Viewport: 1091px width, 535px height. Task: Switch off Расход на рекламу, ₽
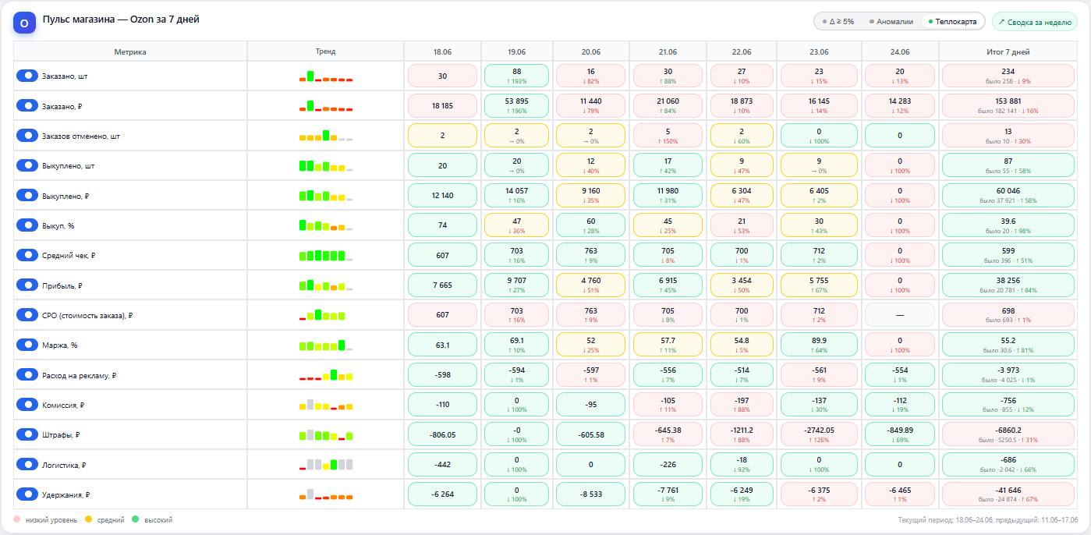point(27,375)
